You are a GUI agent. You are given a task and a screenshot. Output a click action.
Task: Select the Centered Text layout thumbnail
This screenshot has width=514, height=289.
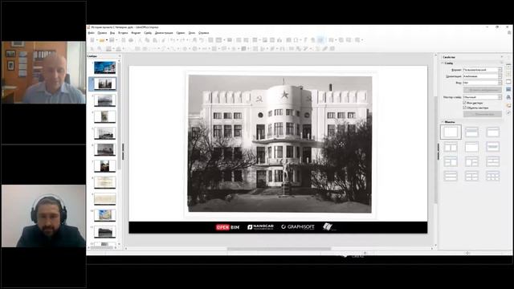(x=492, y=147)
